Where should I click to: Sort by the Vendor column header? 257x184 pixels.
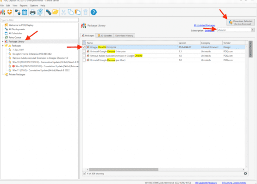pyautogui.click(x=234, y=43)
